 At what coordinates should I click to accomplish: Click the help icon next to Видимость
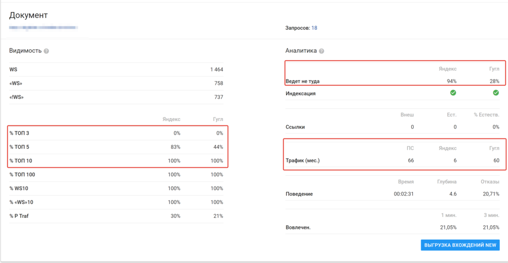[x=46, y=51]
